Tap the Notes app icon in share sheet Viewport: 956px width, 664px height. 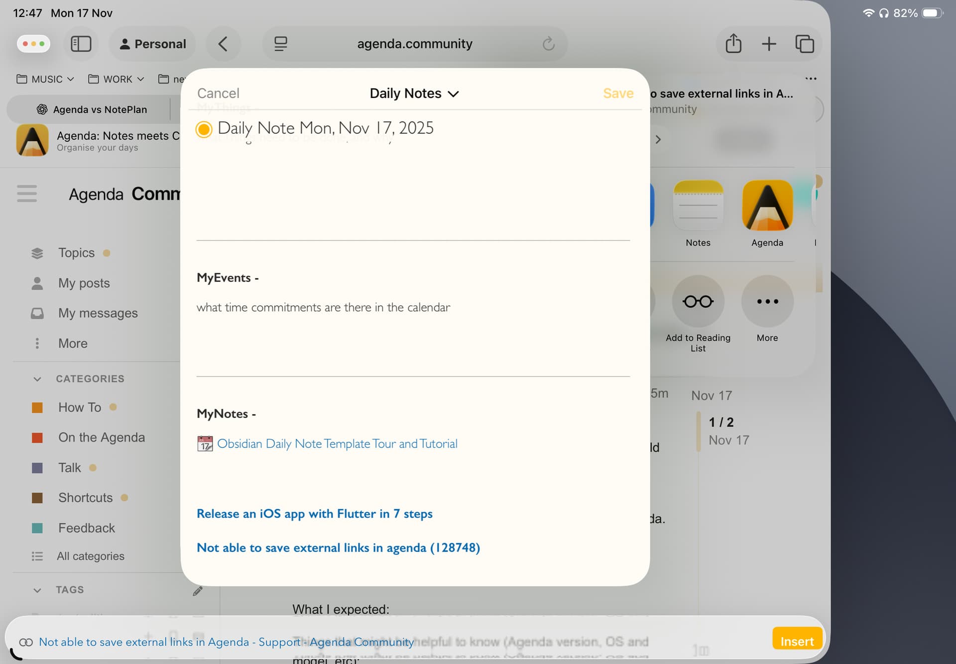[x=698, y=206]
